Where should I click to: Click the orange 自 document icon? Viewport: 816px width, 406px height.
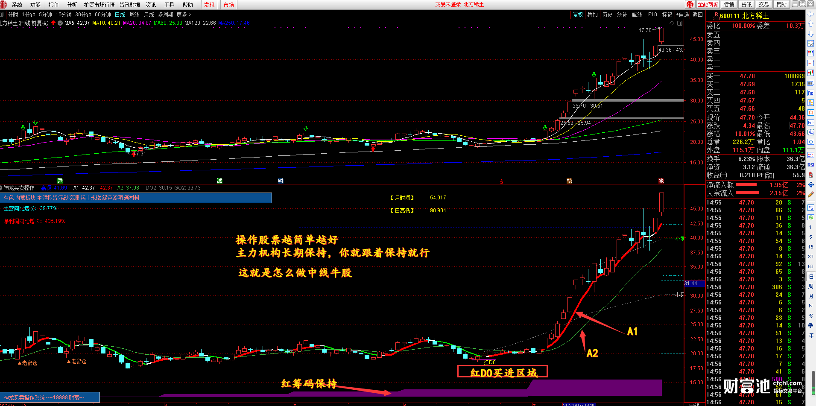(x=811, y=112)
